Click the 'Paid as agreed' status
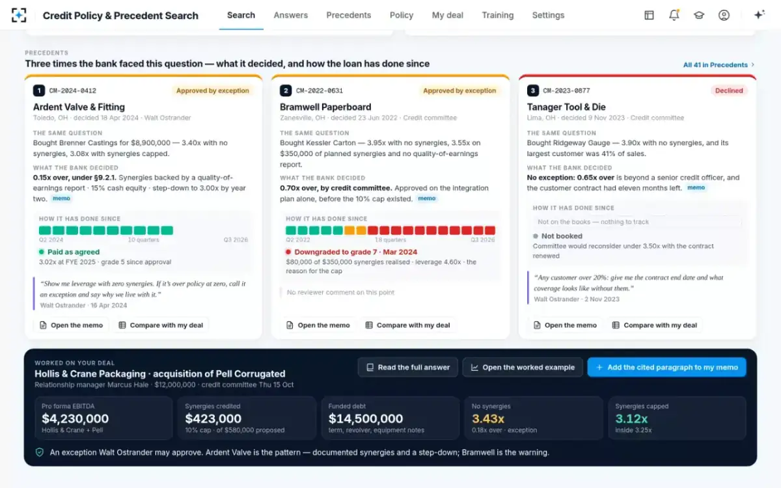Viewport: 781px width, 488px height. [x=69, y=252]
